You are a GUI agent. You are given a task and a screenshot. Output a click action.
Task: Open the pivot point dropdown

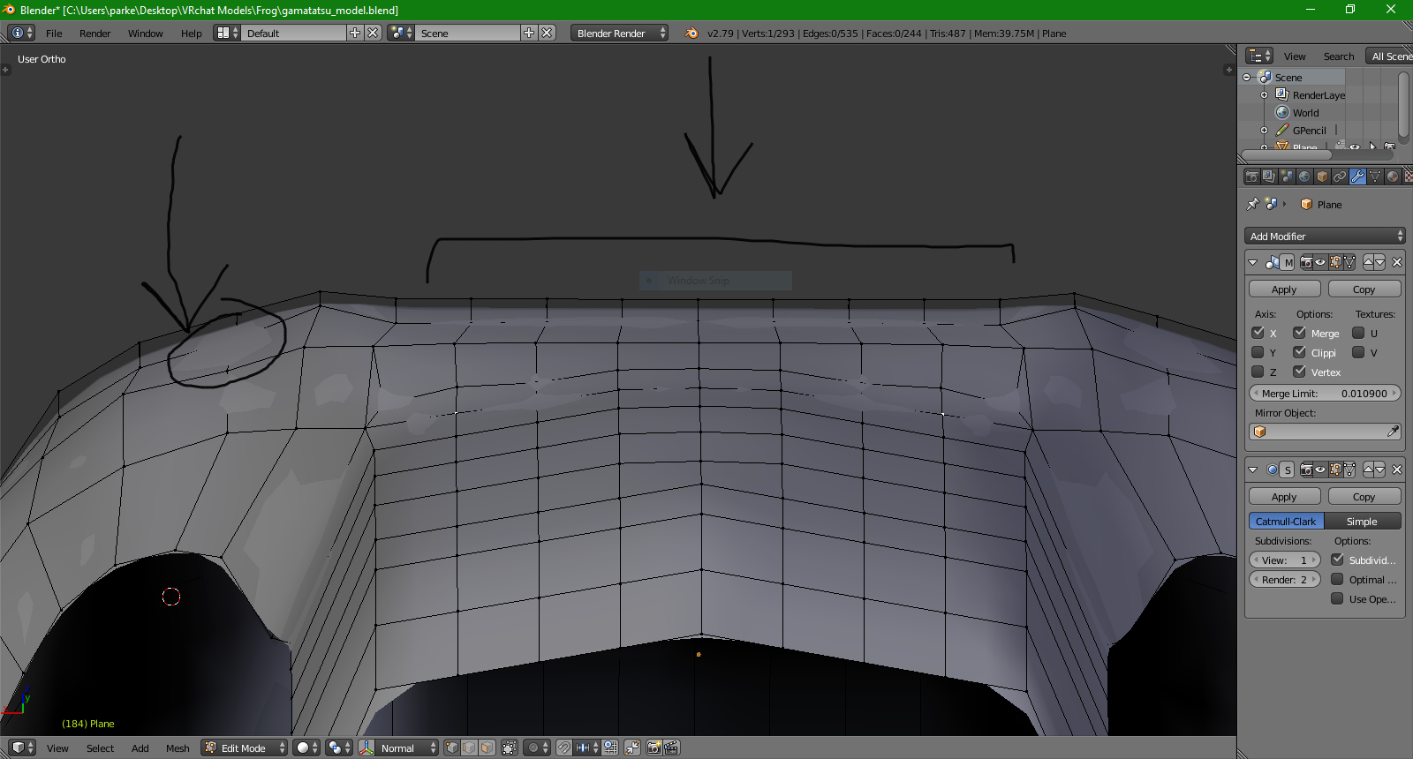click(x=339, y=748)
